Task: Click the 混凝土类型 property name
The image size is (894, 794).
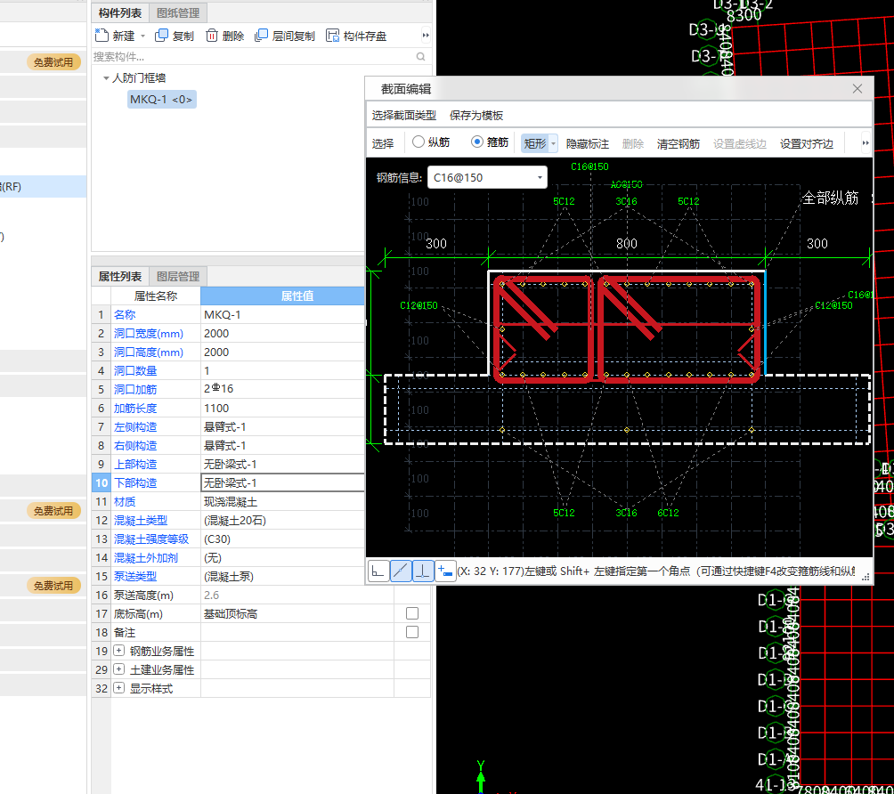Action: [141, 521]
